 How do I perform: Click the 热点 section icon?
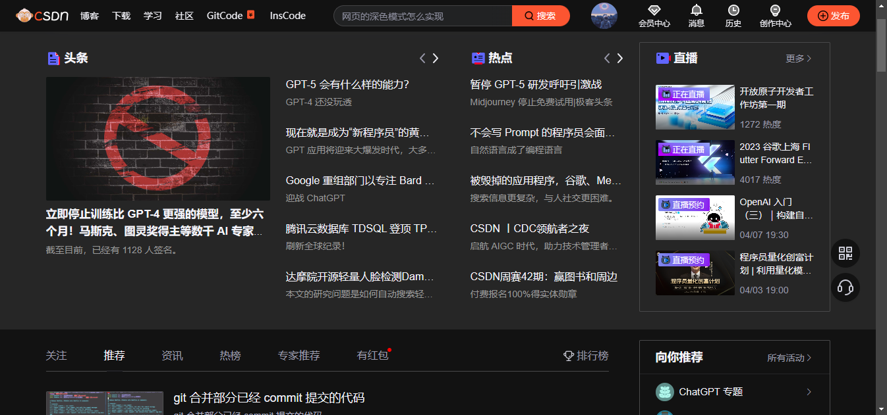point(478,59)
